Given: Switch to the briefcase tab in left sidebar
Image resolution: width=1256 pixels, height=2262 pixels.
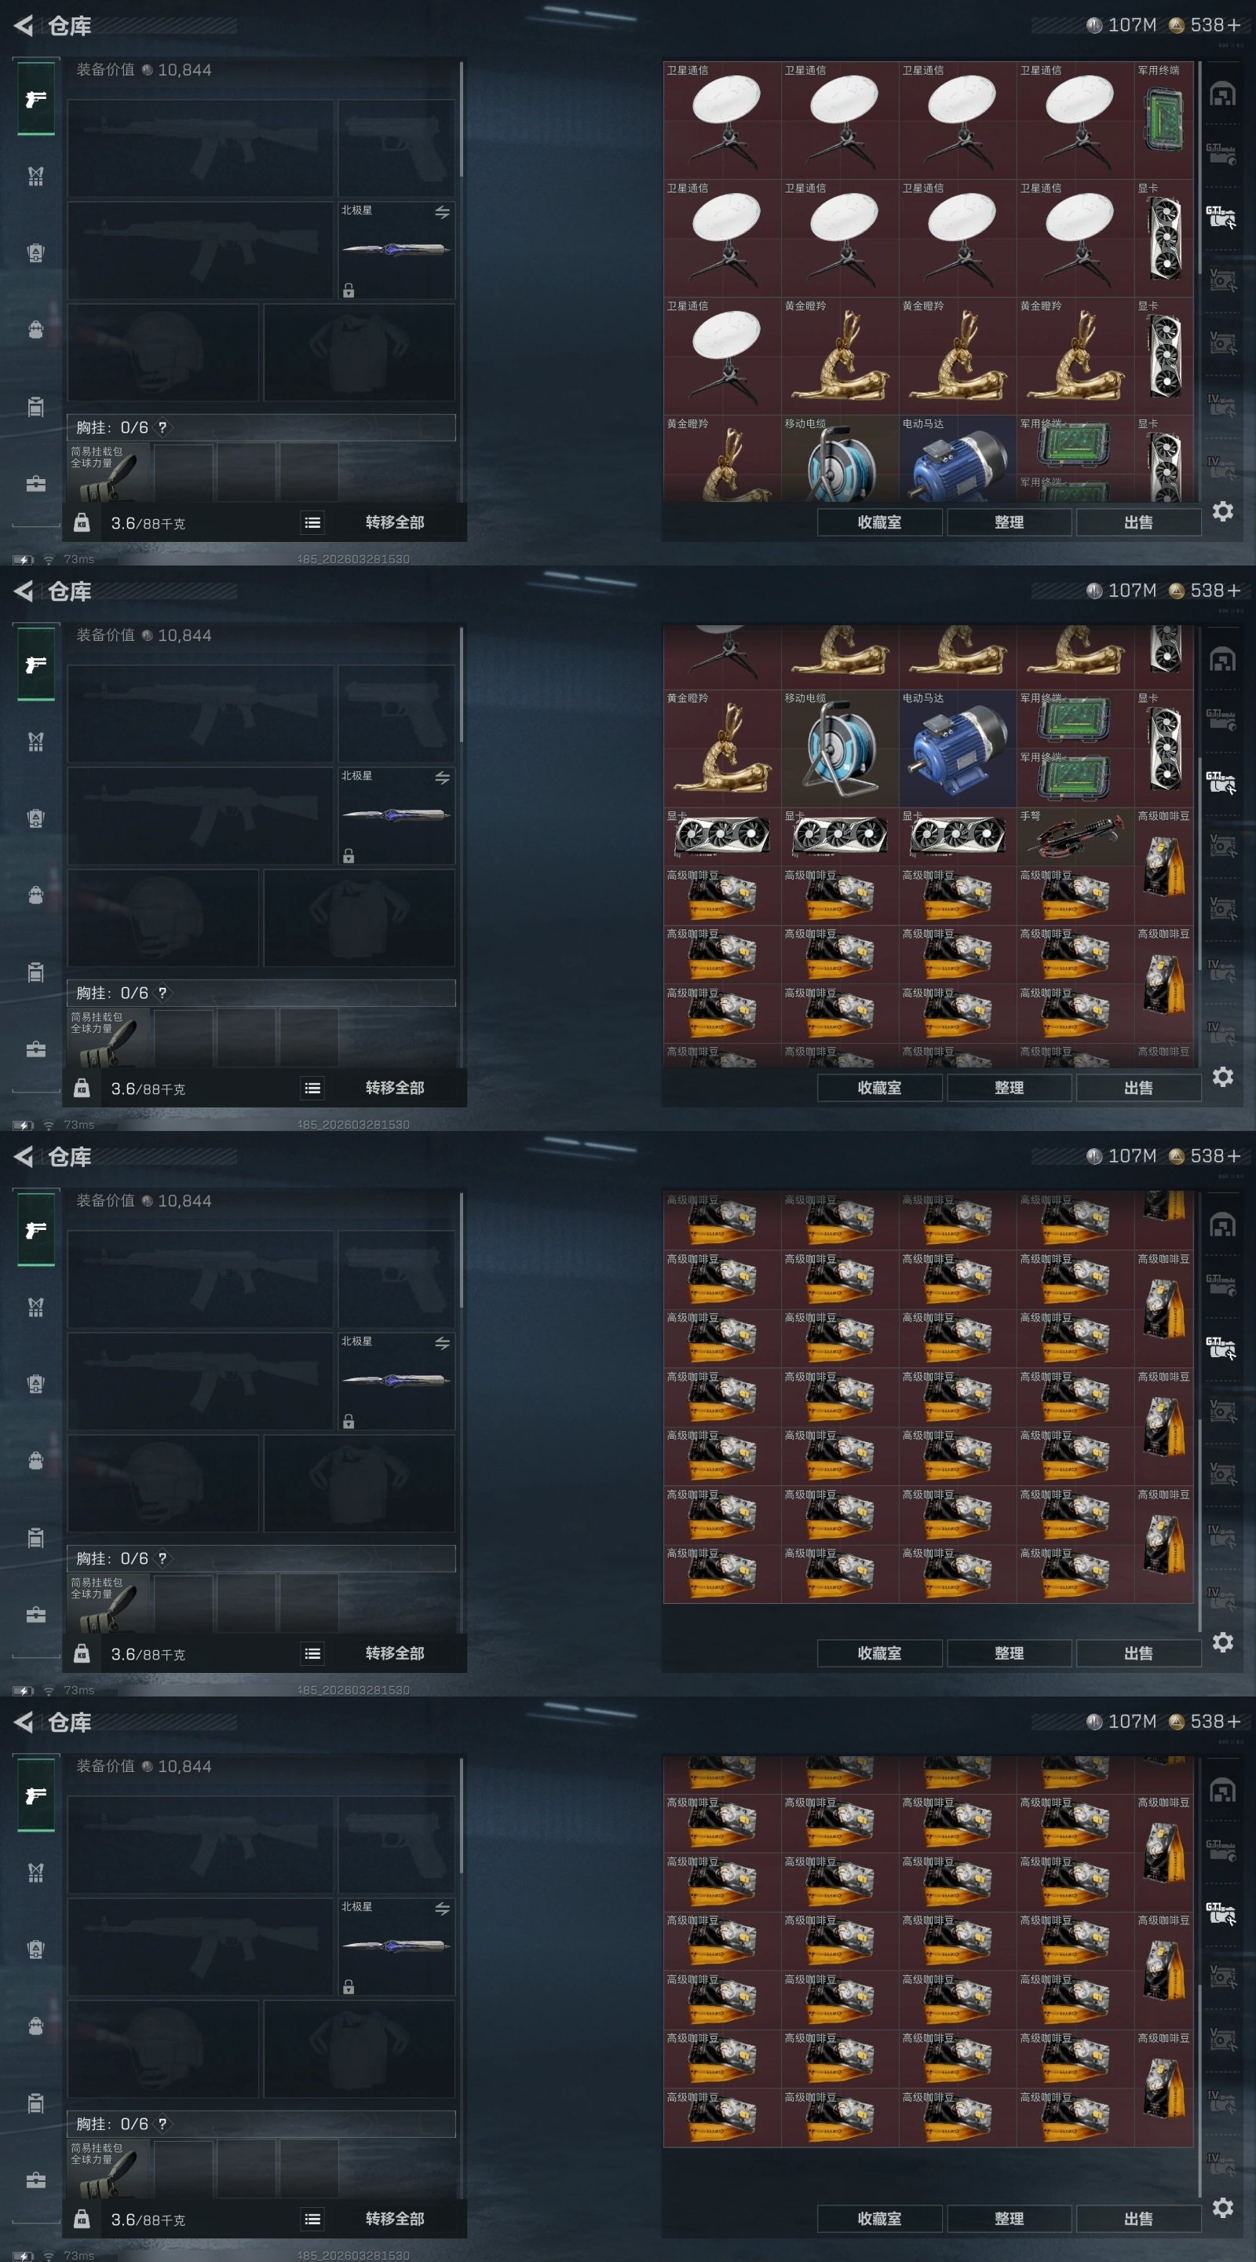Looking at the screenshot, I should point(36,484).
